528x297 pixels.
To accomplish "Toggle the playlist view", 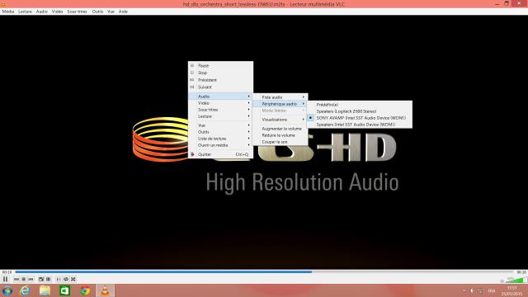I will click(59, 279).
